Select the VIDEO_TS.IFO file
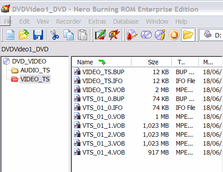Screen dimensions: 223x172 coord(102,81)
